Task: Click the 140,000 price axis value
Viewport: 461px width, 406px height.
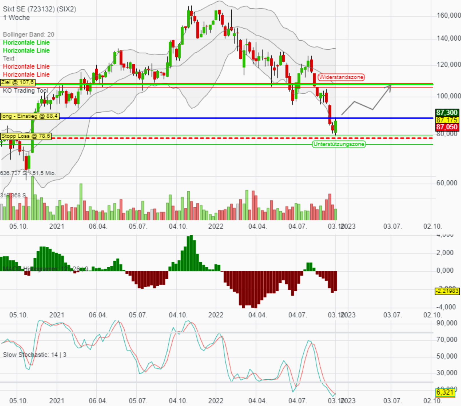Action: click(x=449, y=38)
